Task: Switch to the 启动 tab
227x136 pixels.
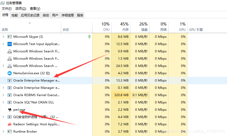Action: tap(46, 15)
